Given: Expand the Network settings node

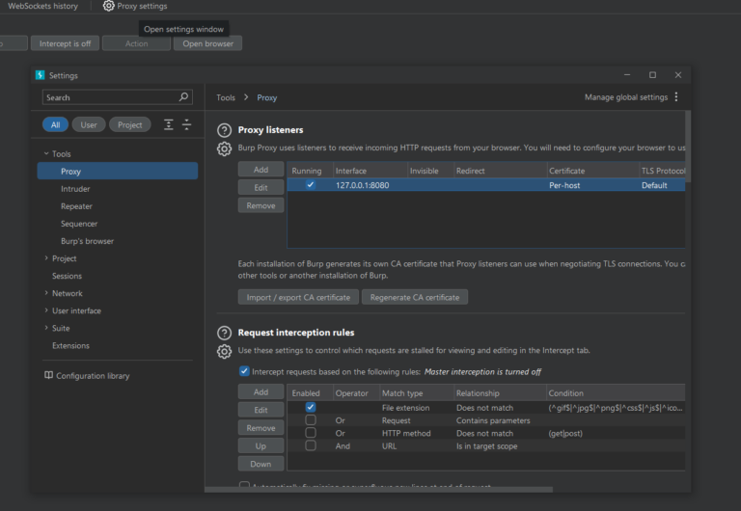Looking at the screenshot, I should pos(46,293).
